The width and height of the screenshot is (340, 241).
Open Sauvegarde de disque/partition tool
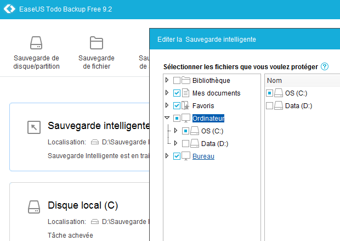point(36,53)
